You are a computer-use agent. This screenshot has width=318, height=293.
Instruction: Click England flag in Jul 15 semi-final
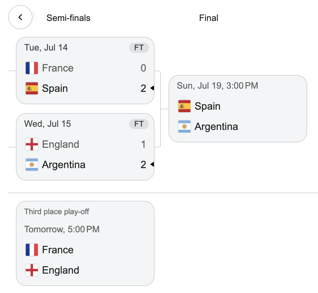pos(32,144)
